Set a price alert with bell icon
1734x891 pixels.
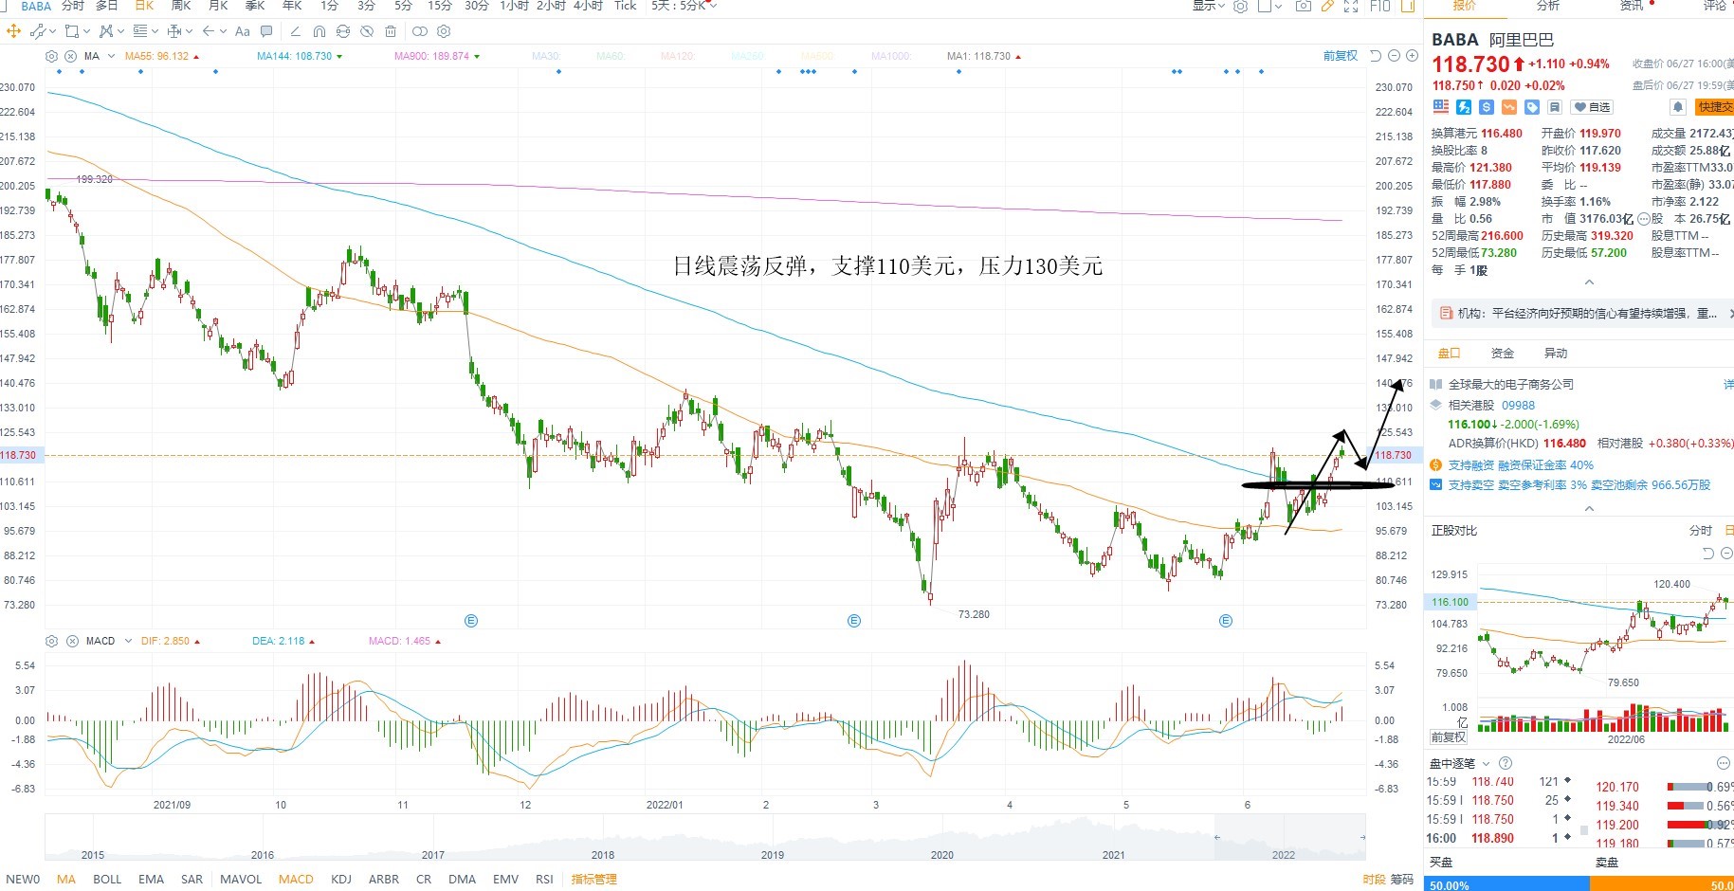pos(1678,107)
